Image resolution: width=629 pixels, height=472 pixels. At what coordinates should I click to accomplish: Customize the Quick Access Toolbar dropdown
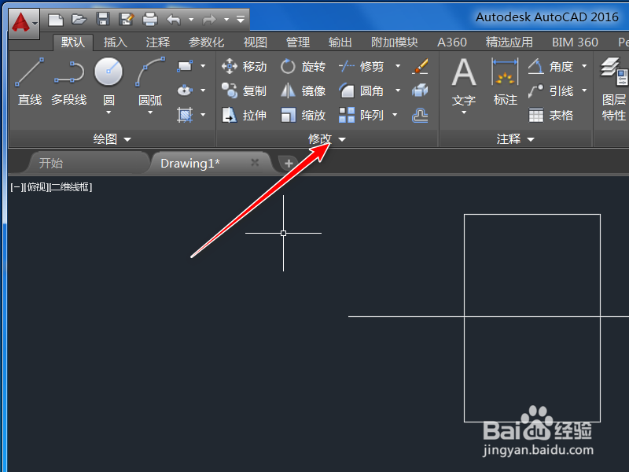(x=241, y=19)
